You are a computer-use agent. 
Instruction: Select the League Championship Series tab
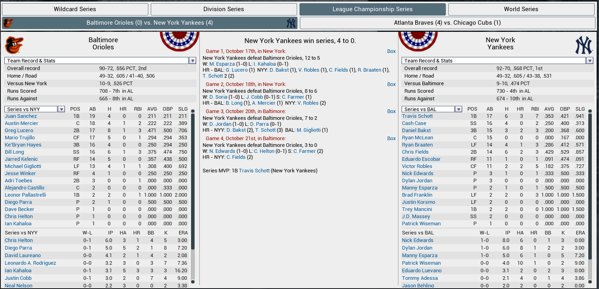tap(372, 9)
